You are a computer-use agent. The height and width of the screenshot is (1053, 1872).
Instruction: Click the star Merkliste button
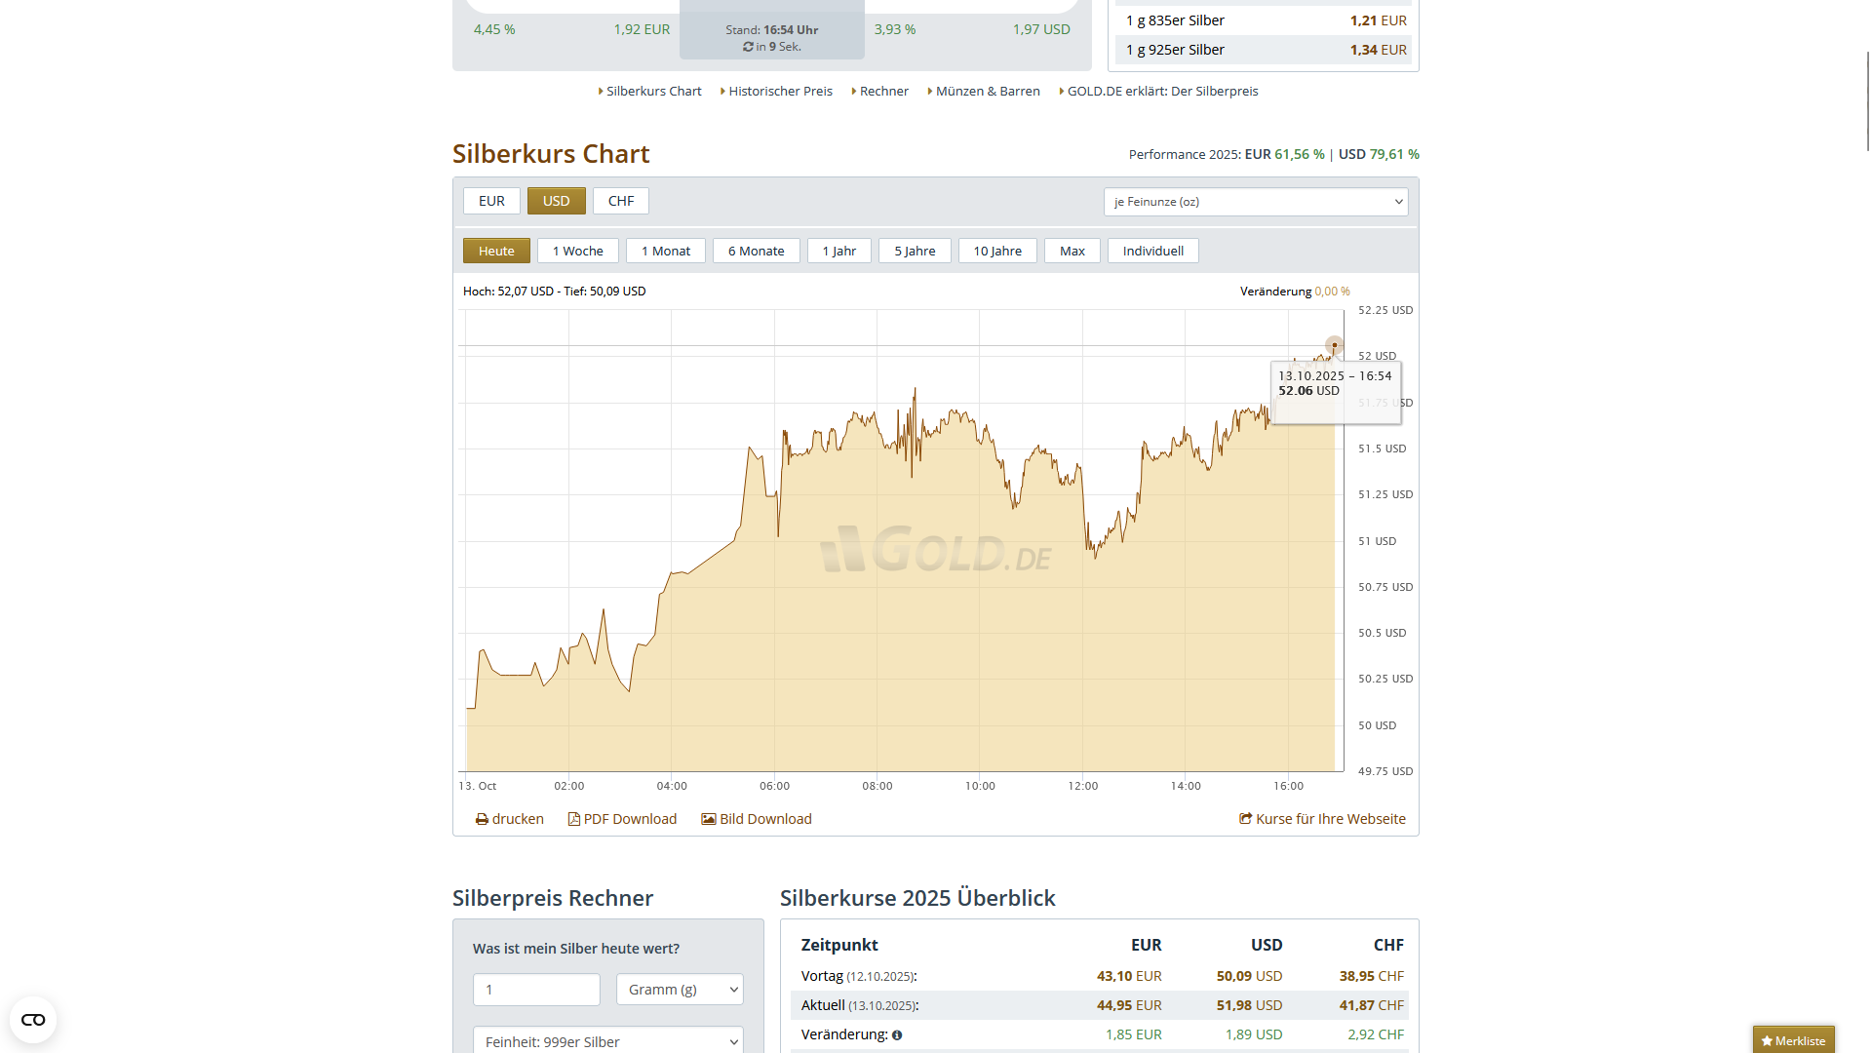1792,1039
